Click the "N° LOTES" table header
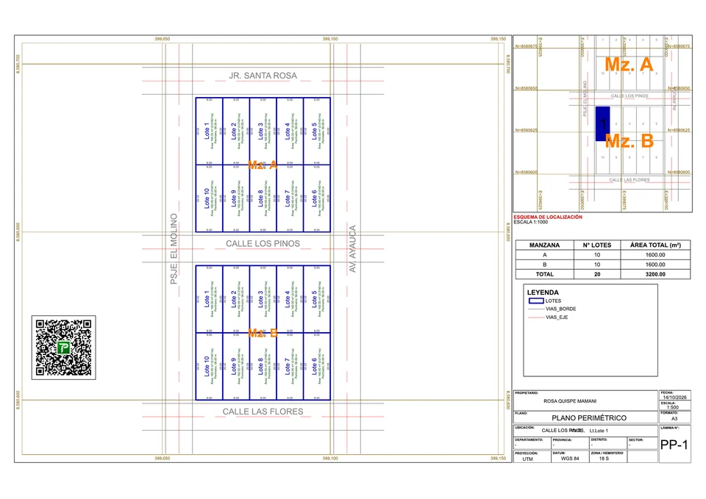Screen dimensions: 706x499 (597, 245)
